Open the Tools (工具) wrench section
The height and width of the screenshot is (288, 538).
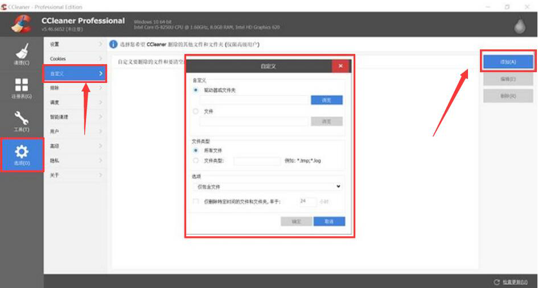(x=22, y=121)
